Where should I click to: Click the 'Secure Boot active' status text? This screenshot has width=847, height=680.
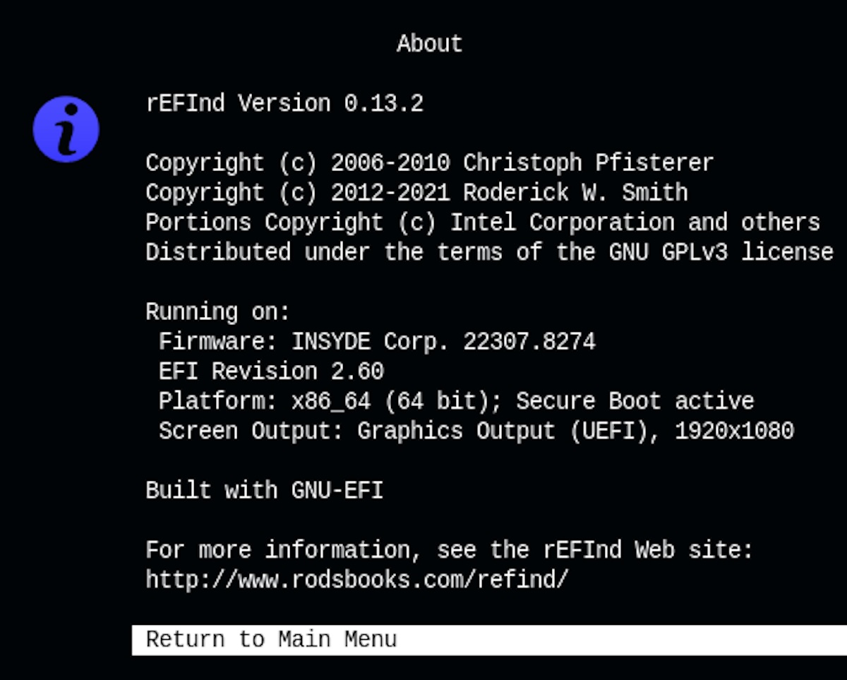pos(635,401)
